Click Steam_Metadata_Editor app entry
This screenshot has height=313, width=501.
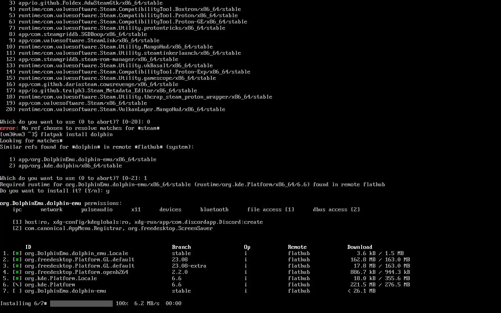tap(108, 91)
